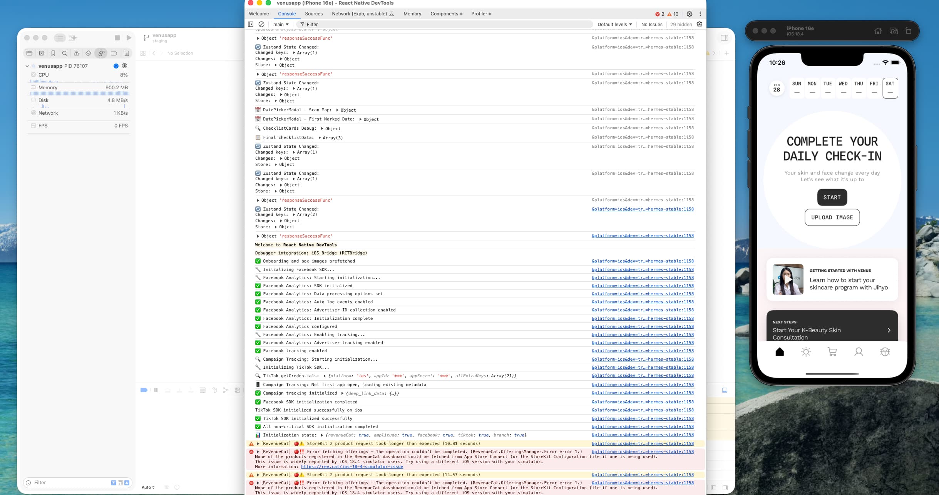Viewport: 939px width, 495px height.
Task: Open Breakpoint navigator in Xcode
Action: tap(114, 53)
